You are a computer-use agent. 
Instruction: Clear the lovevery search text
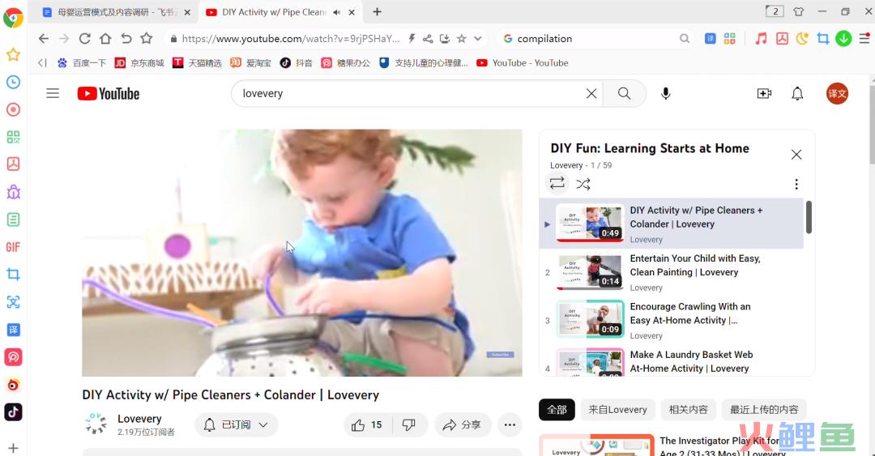(x=591, y=94)
